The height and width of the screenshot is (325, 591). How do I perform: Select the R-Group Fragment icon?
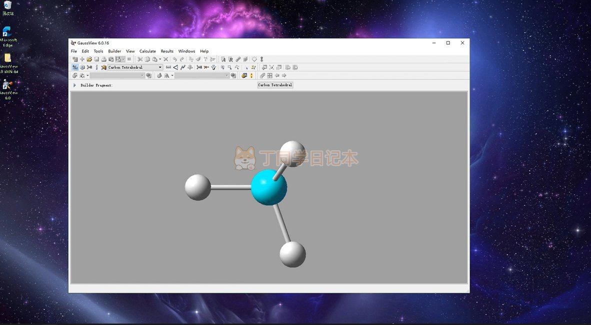[89, 67]
